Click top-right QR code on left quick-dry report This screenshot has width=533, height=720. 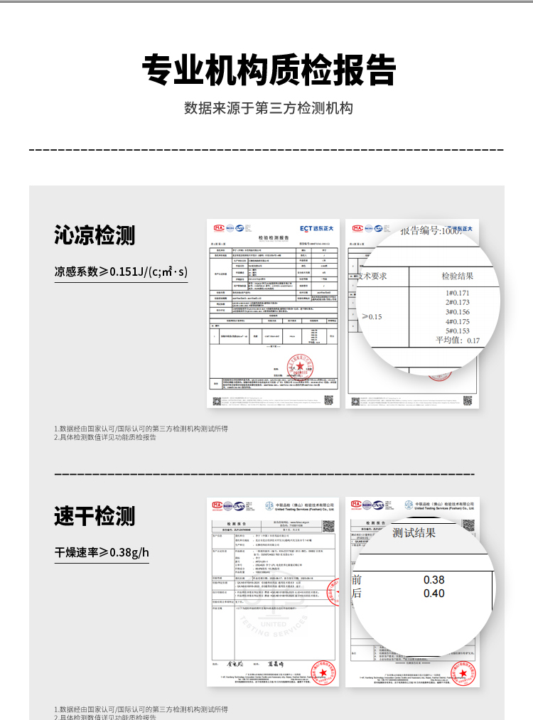(327, 526)
